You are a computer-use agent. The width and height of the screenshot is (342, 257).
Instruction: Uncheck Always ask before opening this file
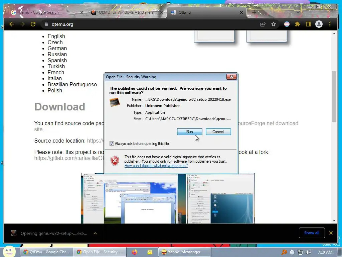(112, 144)
